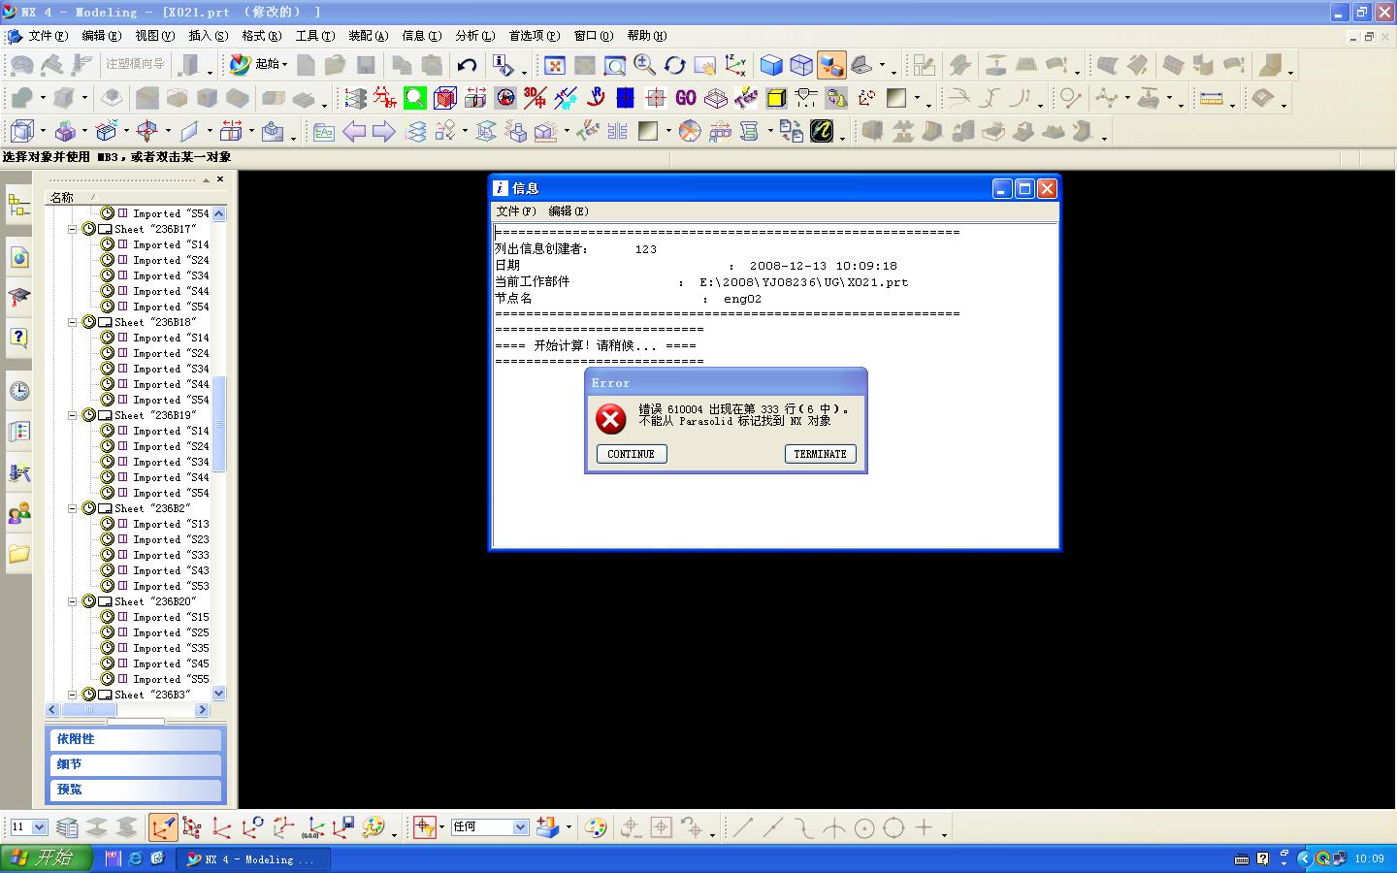This screenshot has height=873, width=1397.
Task: Open 文件(F) menu in the 信息 window
Action: 515,210
